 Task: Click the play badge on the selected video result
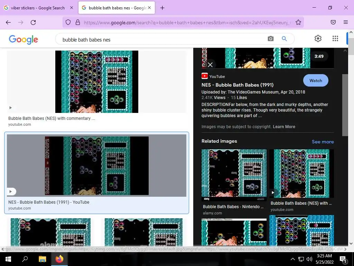click(x=11, y=192)
